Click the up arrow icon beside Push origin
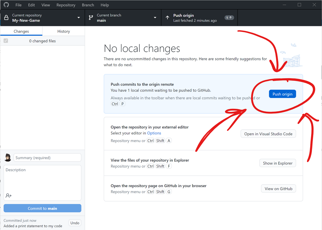 [168, 18]
